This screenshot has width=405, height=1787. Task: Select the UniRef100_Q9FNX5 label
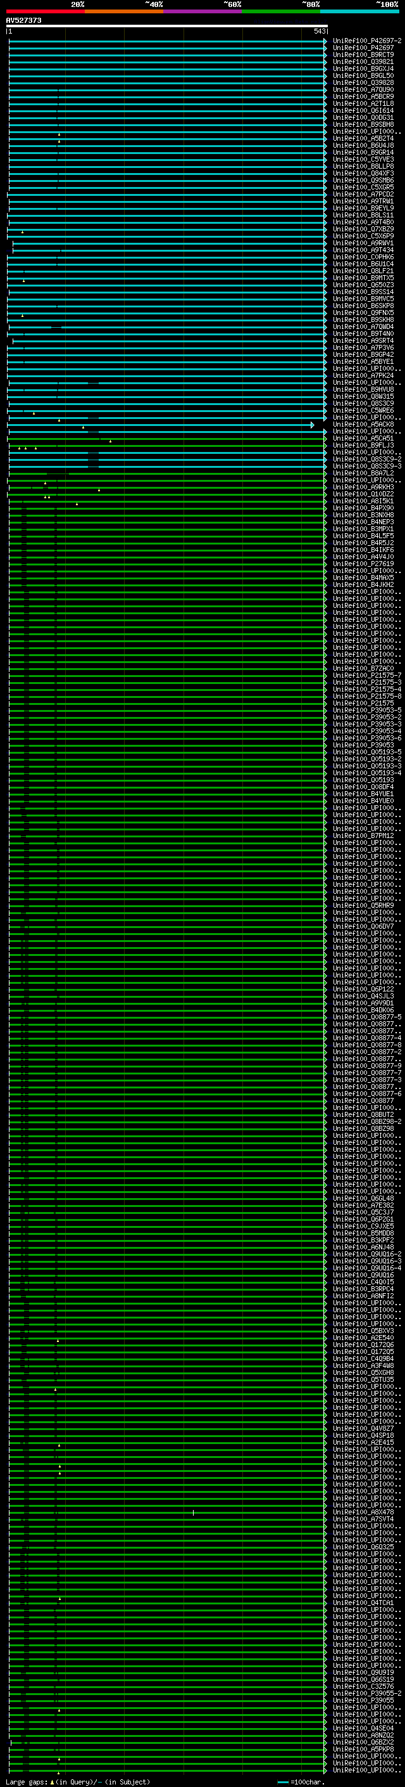(363, 313)
